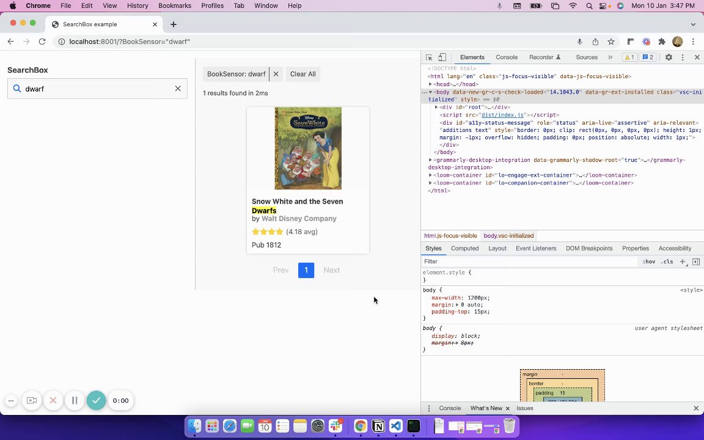Screen dimensions: 704x440
Task: Open the Recorder tab in DevTools
Action: pyautogui.click(x=544, y=57)
